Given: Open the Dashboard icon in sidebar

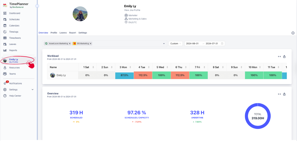Looking at the screenshot, I should [5, 13].
